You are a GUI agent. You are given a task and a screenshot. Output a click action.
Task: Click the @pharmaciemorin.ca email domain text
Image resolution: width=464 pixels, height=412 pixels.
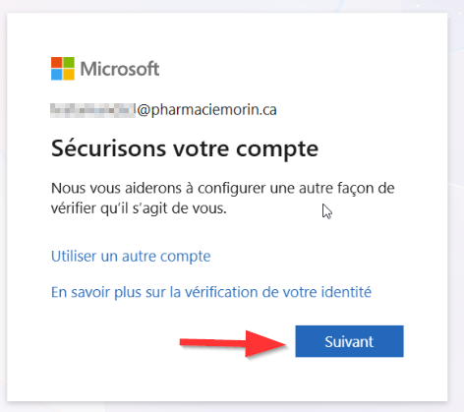coord(206,110)
